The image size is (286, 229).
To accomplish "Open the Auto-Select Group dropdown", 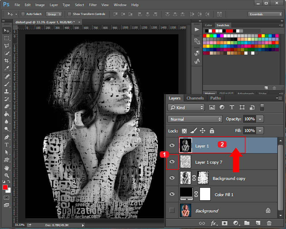I will [54, 14].
